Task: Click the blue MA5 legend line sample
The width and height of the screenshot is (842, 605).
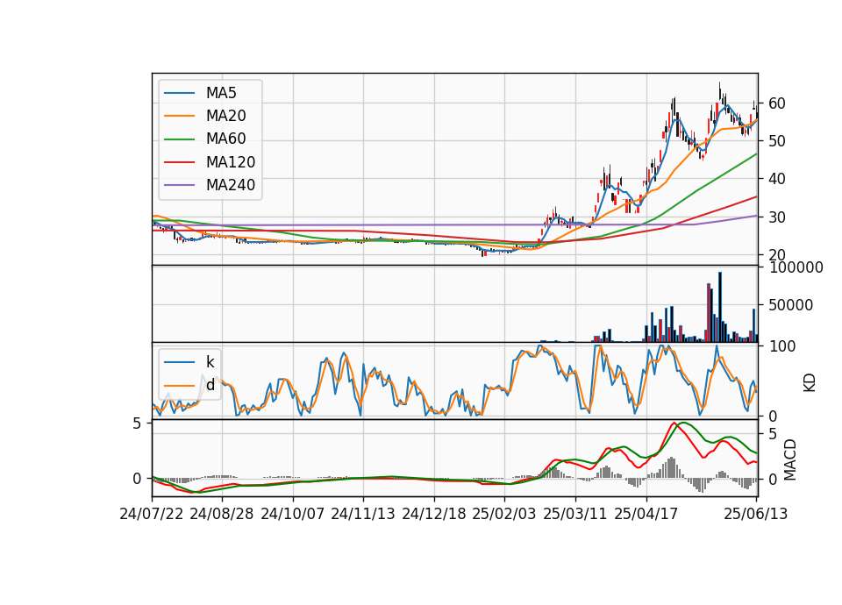Action: 179,94
